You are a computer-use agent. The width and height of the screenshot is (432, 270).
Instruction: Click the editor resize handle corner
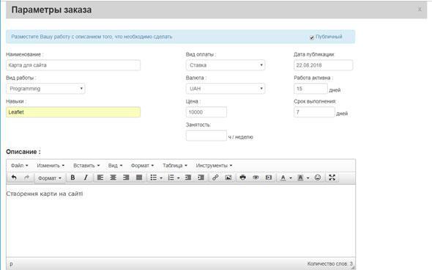354,267
